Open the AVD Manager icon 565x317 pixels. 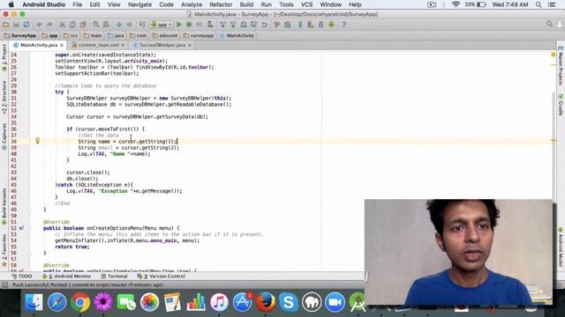(310, 25)
